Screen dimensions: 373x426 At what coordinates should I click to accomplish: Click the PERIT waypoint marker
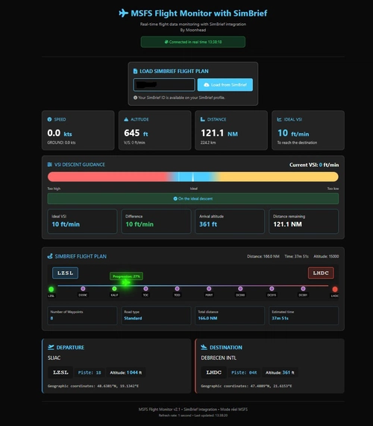tap(209, 288)
